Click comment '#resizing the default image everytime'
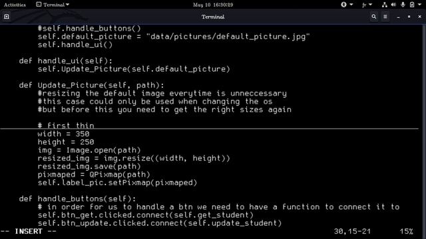This screenshot has height=239, width=426. 162,94
